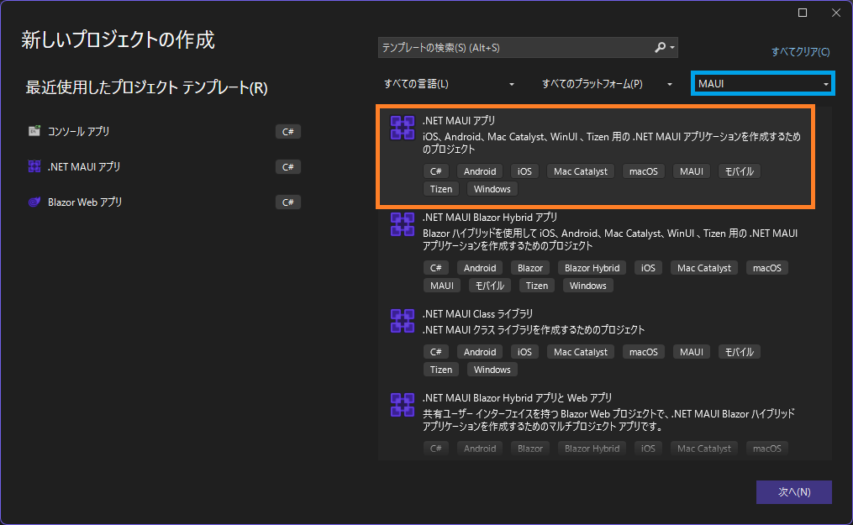The image size is (853, 525).
Task: Click the .NET MAUI Blazor Hybrid アプリ template icon
Action: pyautogui.click(x=402, y=223)
